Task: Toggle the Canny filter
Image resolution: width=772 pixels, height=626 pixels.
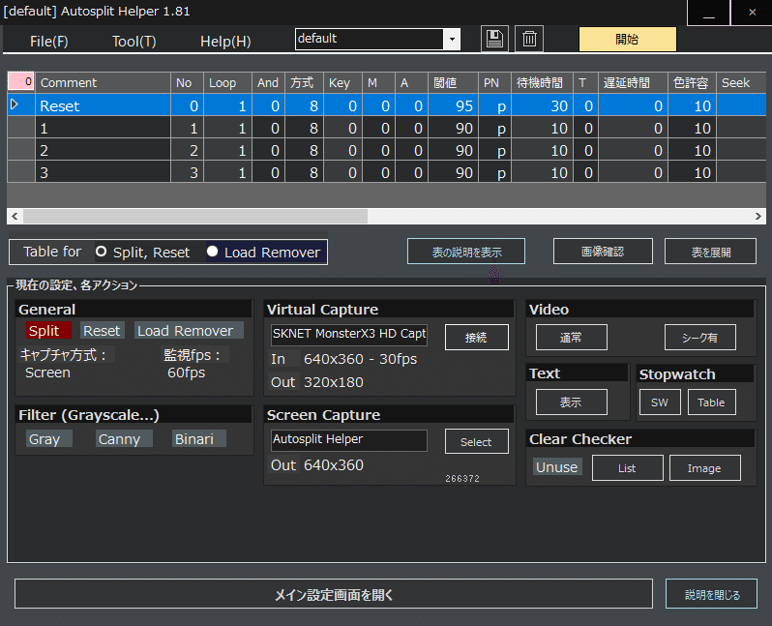Action: click(x=124, y=439)
